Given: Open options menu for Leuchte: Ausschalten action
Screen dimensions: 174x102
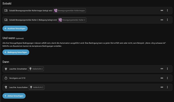Looking at the screenshot, I should pyautogui.click(x=167, y=87).
